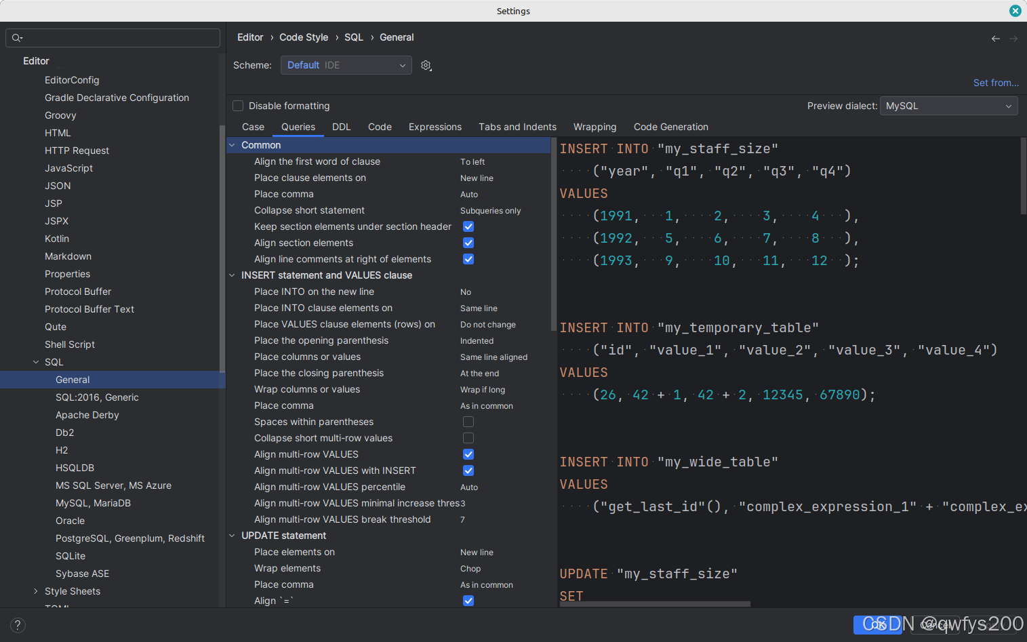
Task: Select MySQL, MariaDB dialect
Action: coord(93,503)
